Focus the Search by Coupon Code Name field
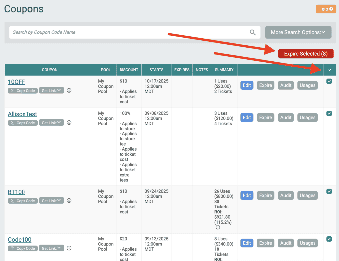Image resolution: width=339 pixels, height=261 pixels. click(x=135, y=32)
